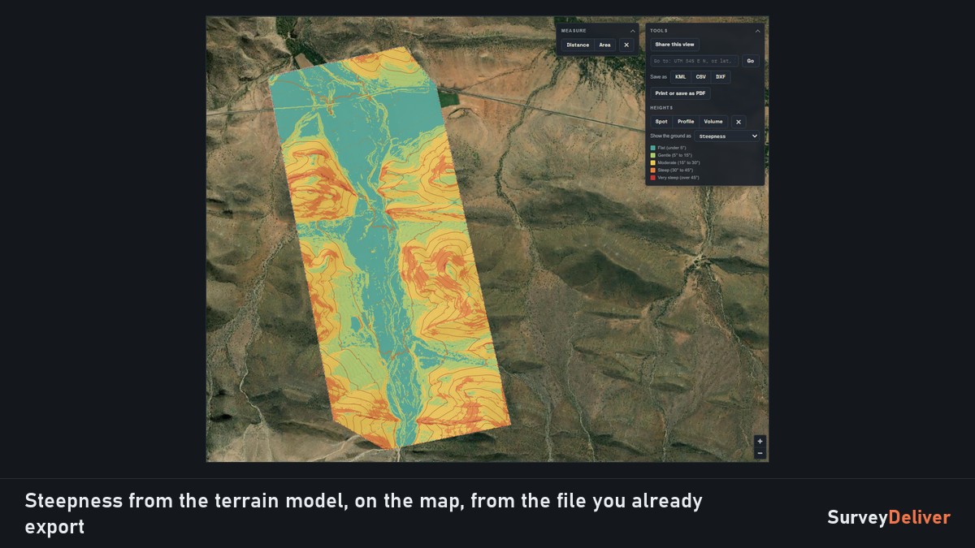
Task: Select the Area measure tool
Action: 605,45
